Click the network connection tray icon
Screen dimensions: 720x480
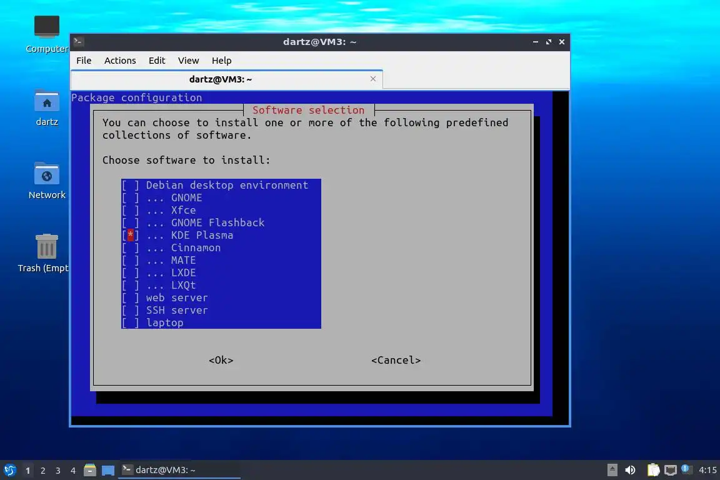671,470
